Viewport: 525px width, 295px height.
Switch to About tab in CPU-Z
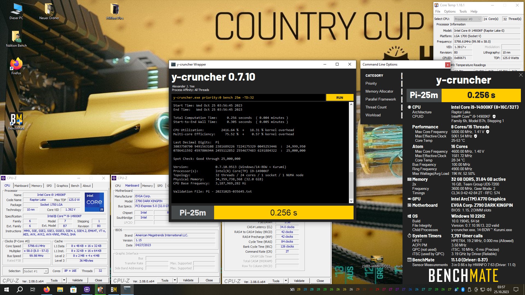pos(87,186)
